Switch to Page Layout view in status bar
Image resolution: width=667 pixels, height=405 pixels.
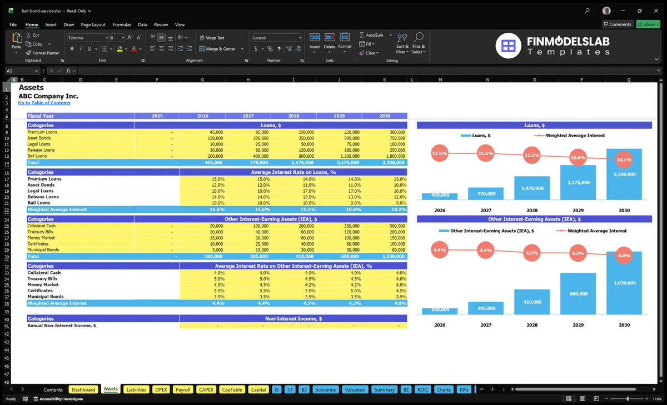[581, 399]
